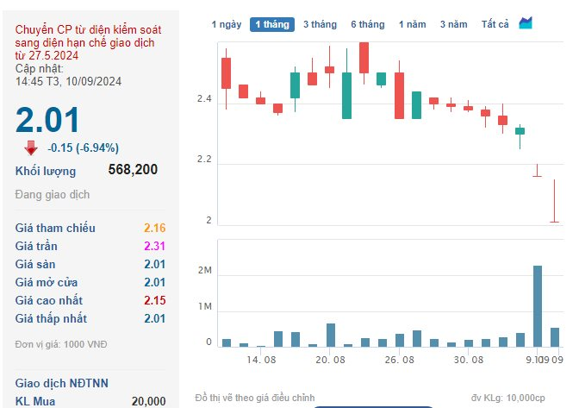Select the 1 tháng time range tab
Viewport: 579px width, 408px height.
(x=272, y=24)
